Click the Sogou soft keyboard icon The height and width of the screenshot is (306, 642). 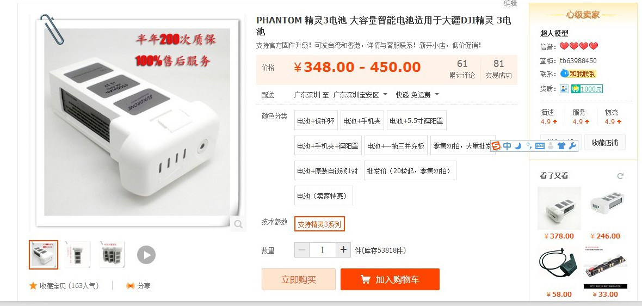point(540,146)
